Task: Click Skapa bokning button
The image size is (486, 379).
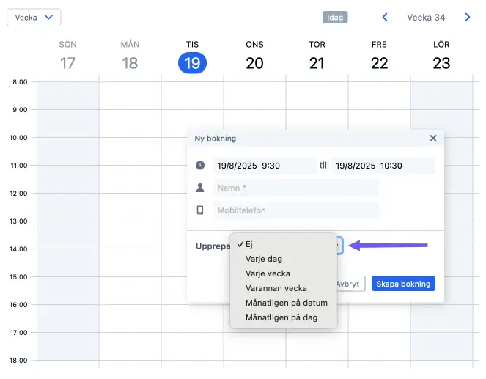Action: pos(403,284)
